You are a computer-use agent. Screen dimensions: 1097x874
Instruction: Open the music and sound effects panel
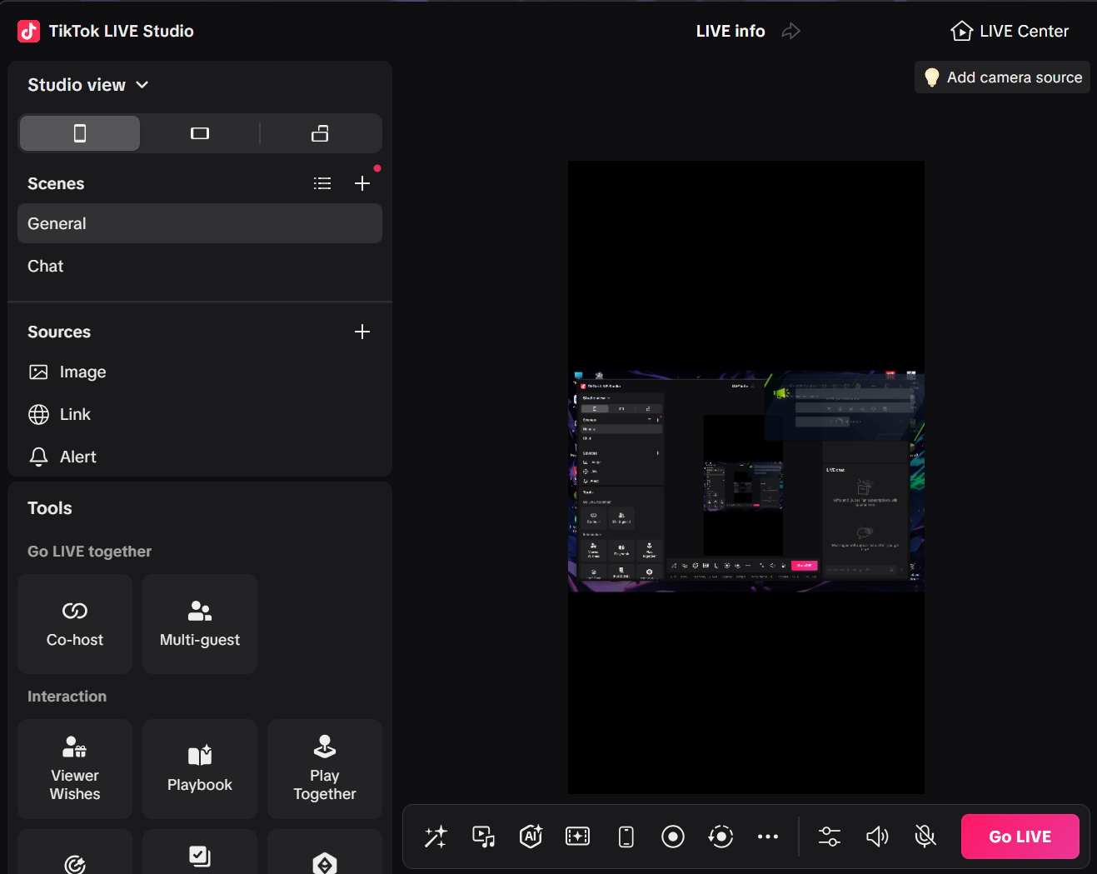(x=483, y=837)
